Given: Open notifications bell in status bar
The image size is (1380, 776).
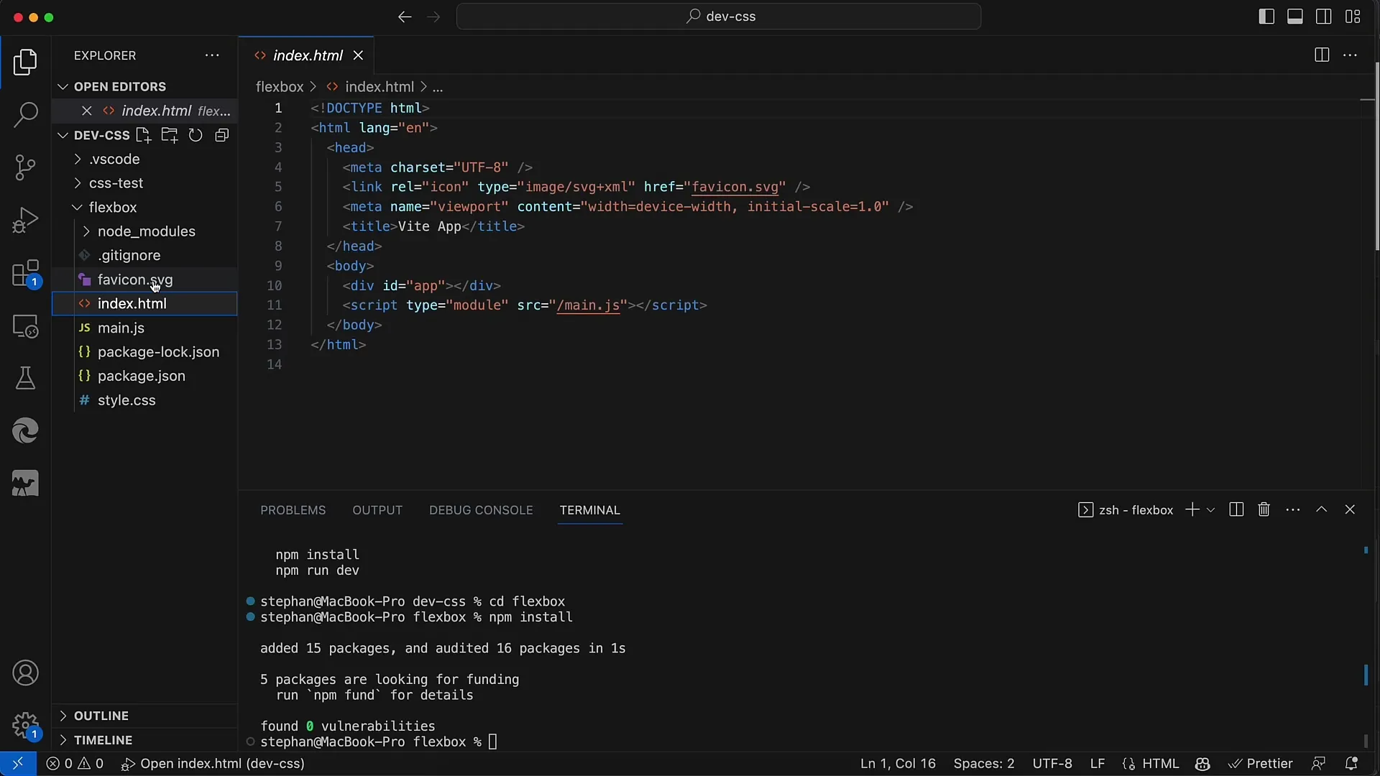Looking at the screenshot, I should 1351,763.
